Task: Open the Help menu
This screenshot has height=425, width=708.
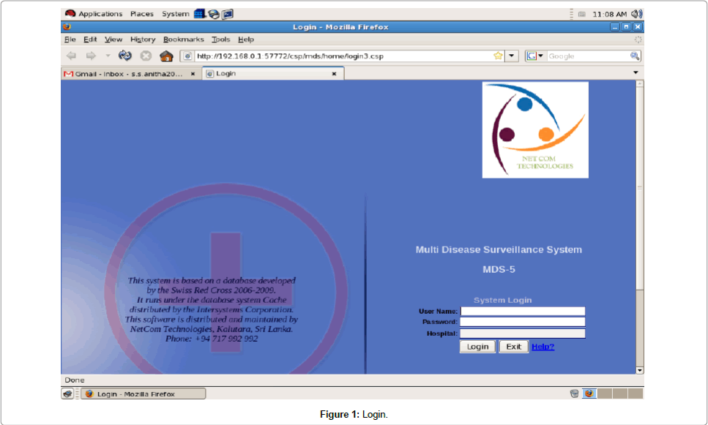Action: pos(246,40)
